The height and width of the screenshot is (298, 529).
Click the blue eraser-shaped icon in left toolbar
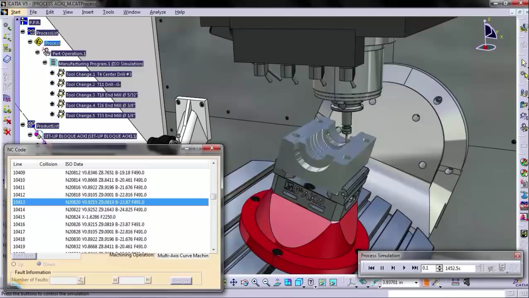7,59
